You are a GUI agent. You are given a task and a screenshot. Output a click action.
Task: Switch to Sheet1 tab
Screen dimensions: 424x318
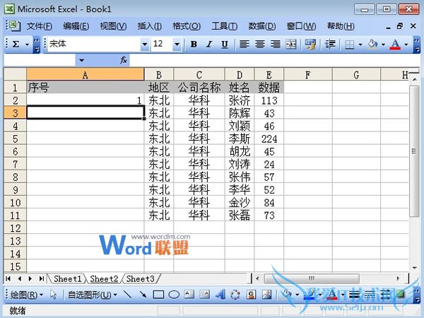[67, 278]
